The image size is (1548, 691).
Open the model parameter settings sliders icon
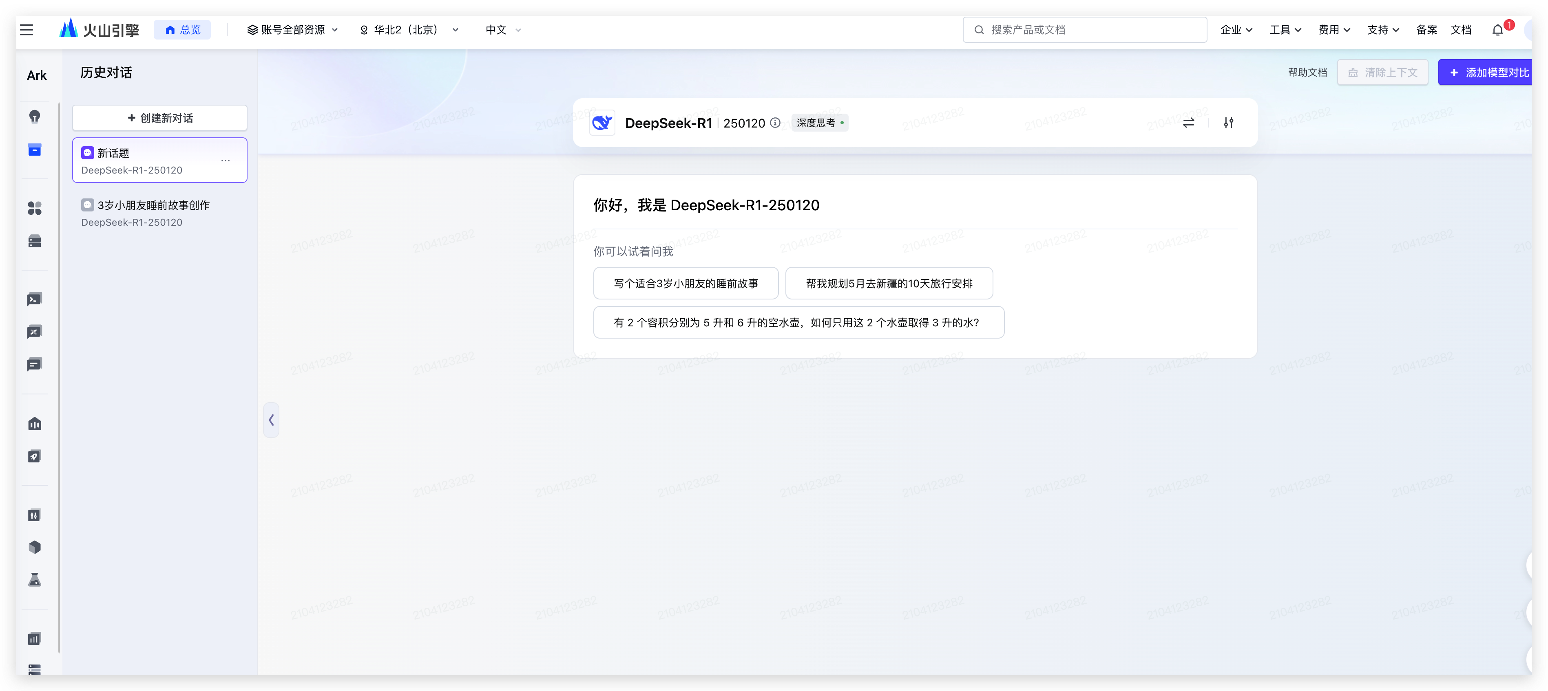tap(1228, 123)
